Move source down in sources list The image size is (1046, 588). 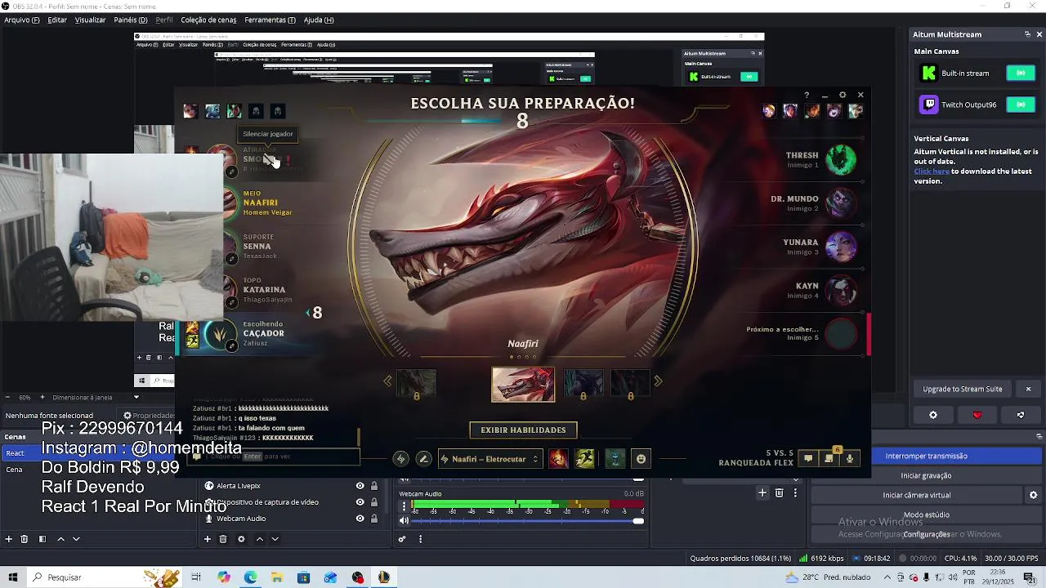275,539
